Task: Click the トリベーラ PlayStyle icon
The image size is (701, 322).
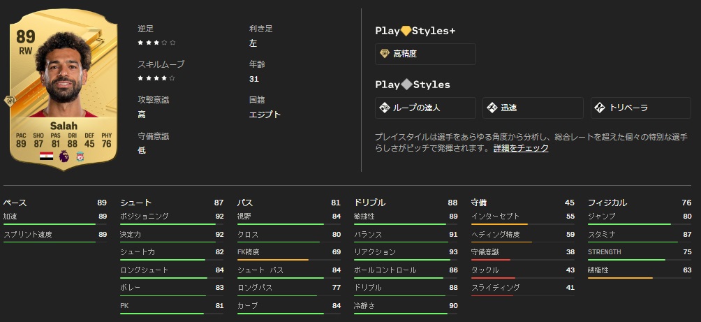Action: click(600, 108)
